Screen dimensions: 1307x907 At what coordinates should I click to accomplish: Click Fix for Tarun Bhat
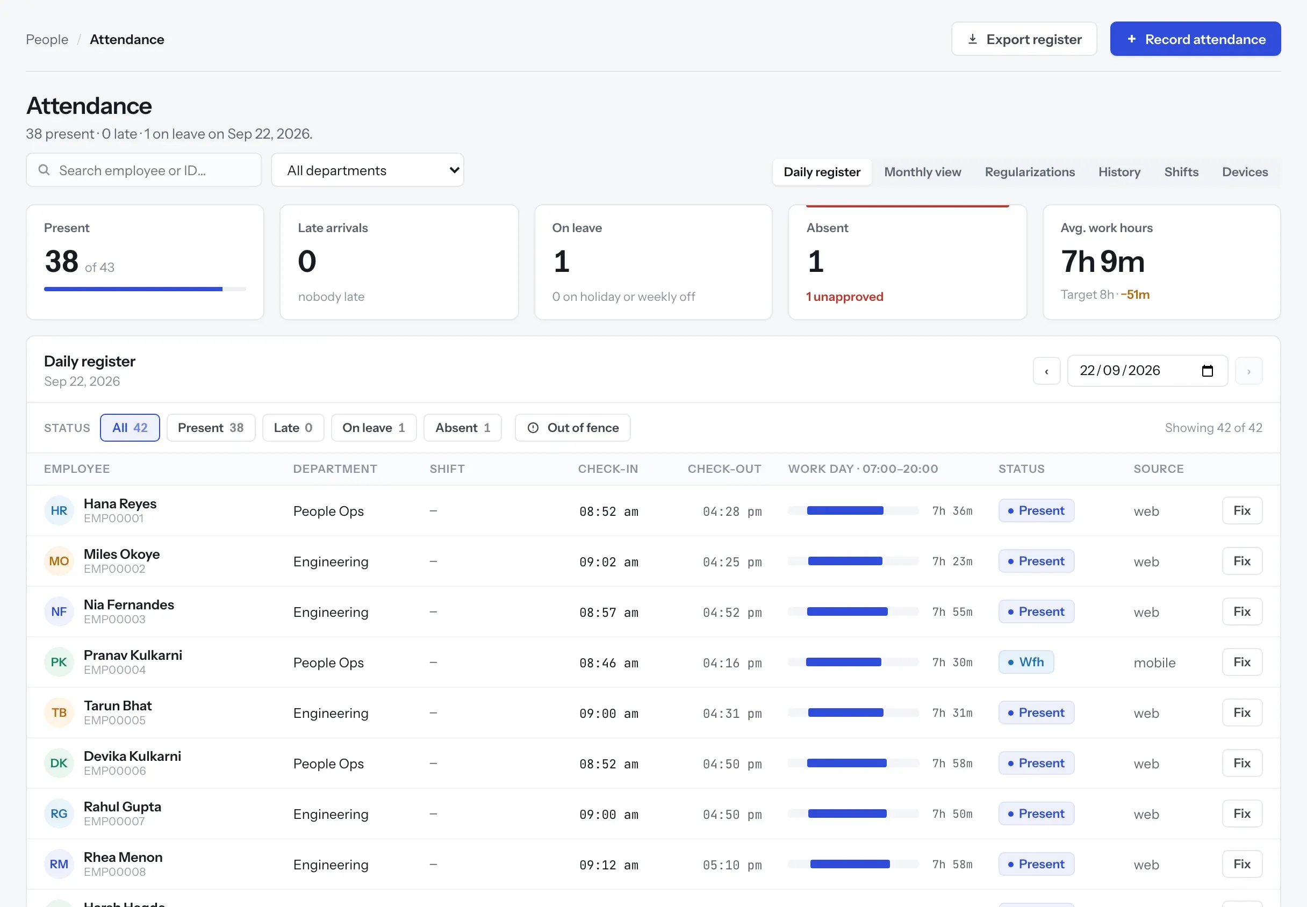pos(1242,712)
